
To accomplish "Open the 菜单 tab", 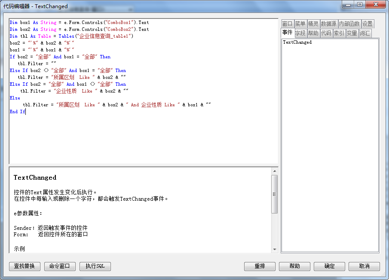I will (x=300, y=24).
